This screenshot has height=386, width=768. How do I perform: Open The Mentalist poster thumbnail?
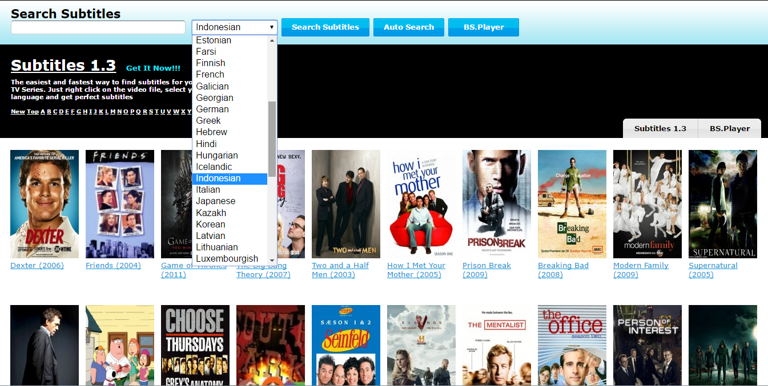click(497, 346)
